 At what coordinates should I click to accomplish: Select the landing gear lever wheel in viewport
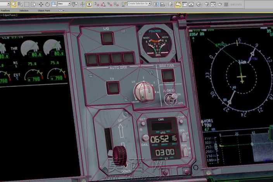click(x=120, y=155)
